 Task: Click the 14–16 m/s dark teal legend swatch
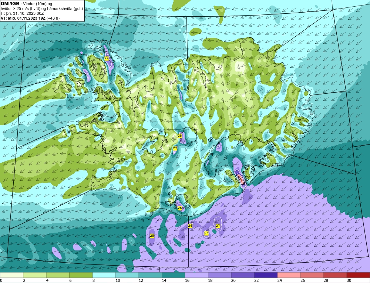[174, 275]
